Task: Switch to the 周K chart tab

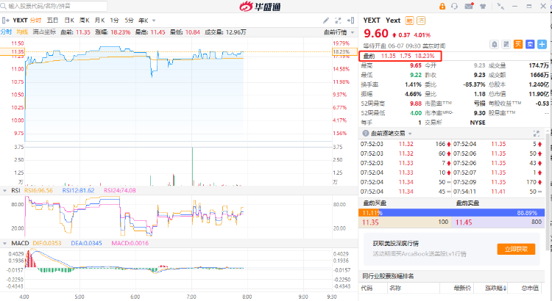Action: (85, 21)
